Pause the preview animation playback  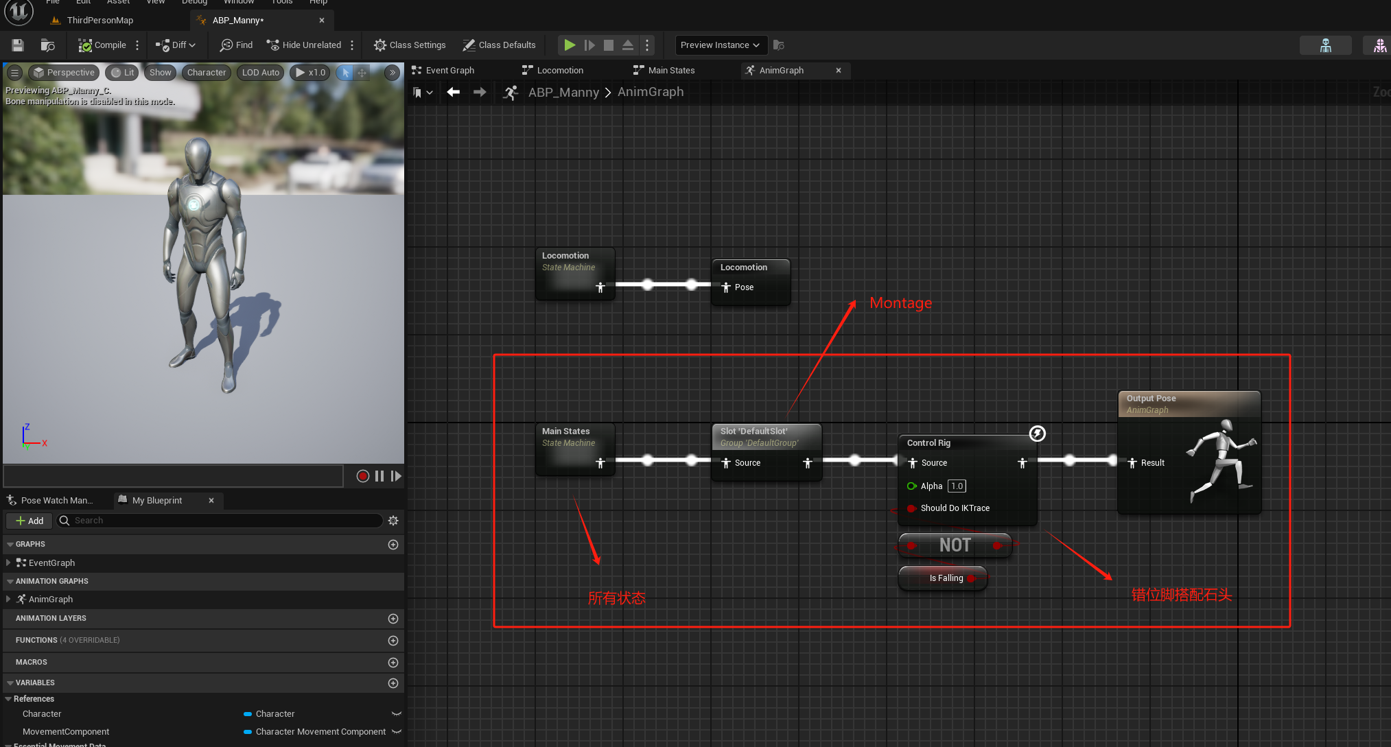[x=379, y=476]
